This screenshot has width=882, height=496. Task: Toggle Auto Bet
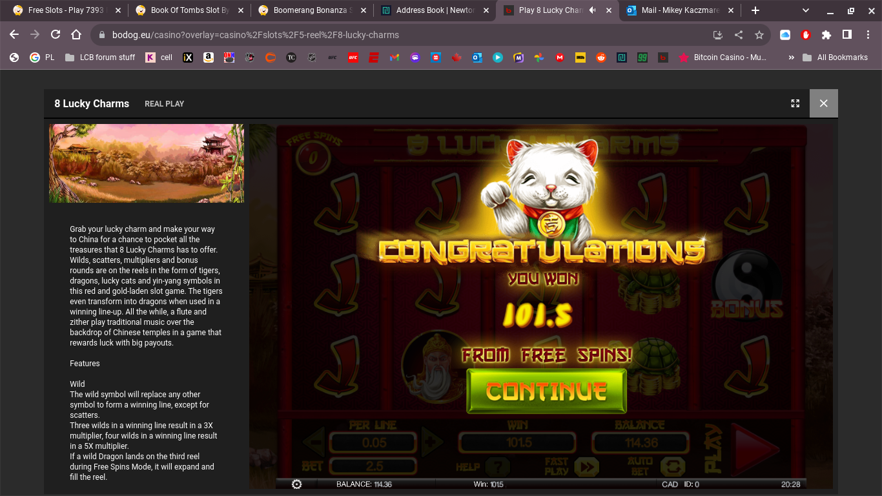coord(673,466)
